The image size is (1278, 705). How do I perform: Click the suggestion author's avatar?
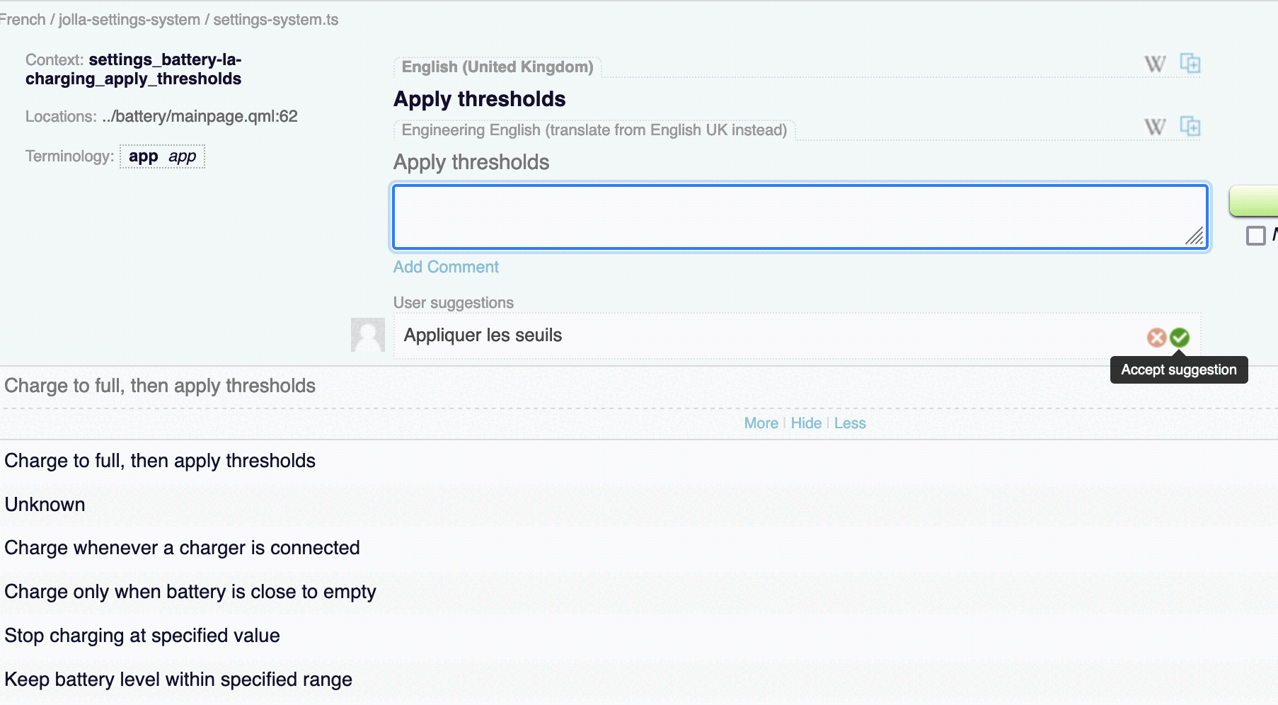click(368, 335)
